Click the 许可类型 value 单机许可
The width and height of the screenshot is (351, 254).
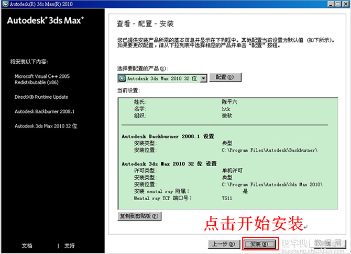[232, 171]
